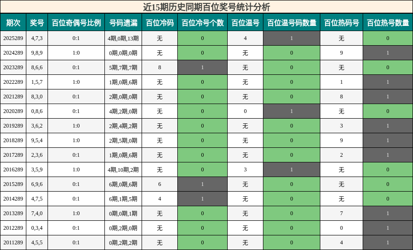Click the 奖号 column header
The width and height of the screenshot is (413, 250).
(x=37, y=23)
